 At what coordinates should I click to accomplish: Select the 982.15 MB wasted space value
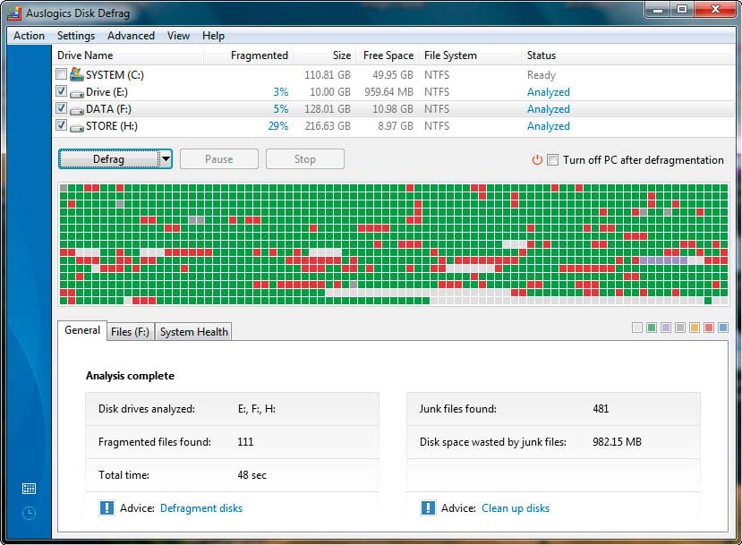pyautogui.click(x=617, y=442)
